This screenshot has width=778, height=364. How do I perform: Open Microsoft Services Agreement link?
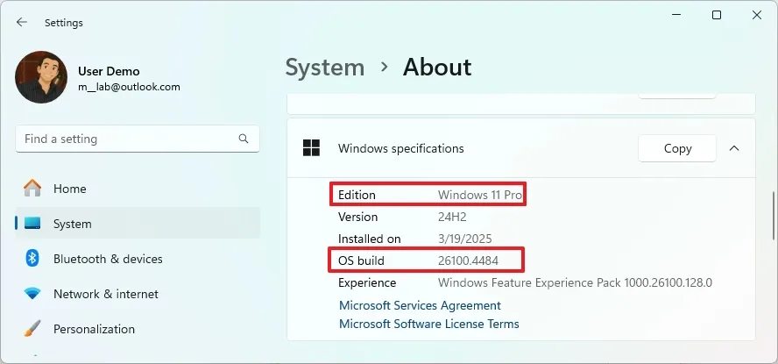point(420,305)
